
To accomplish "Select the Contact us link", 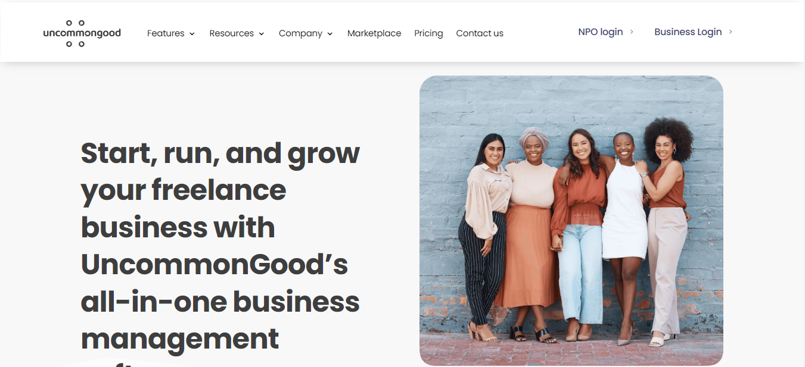I will click(x=480, y=33).
